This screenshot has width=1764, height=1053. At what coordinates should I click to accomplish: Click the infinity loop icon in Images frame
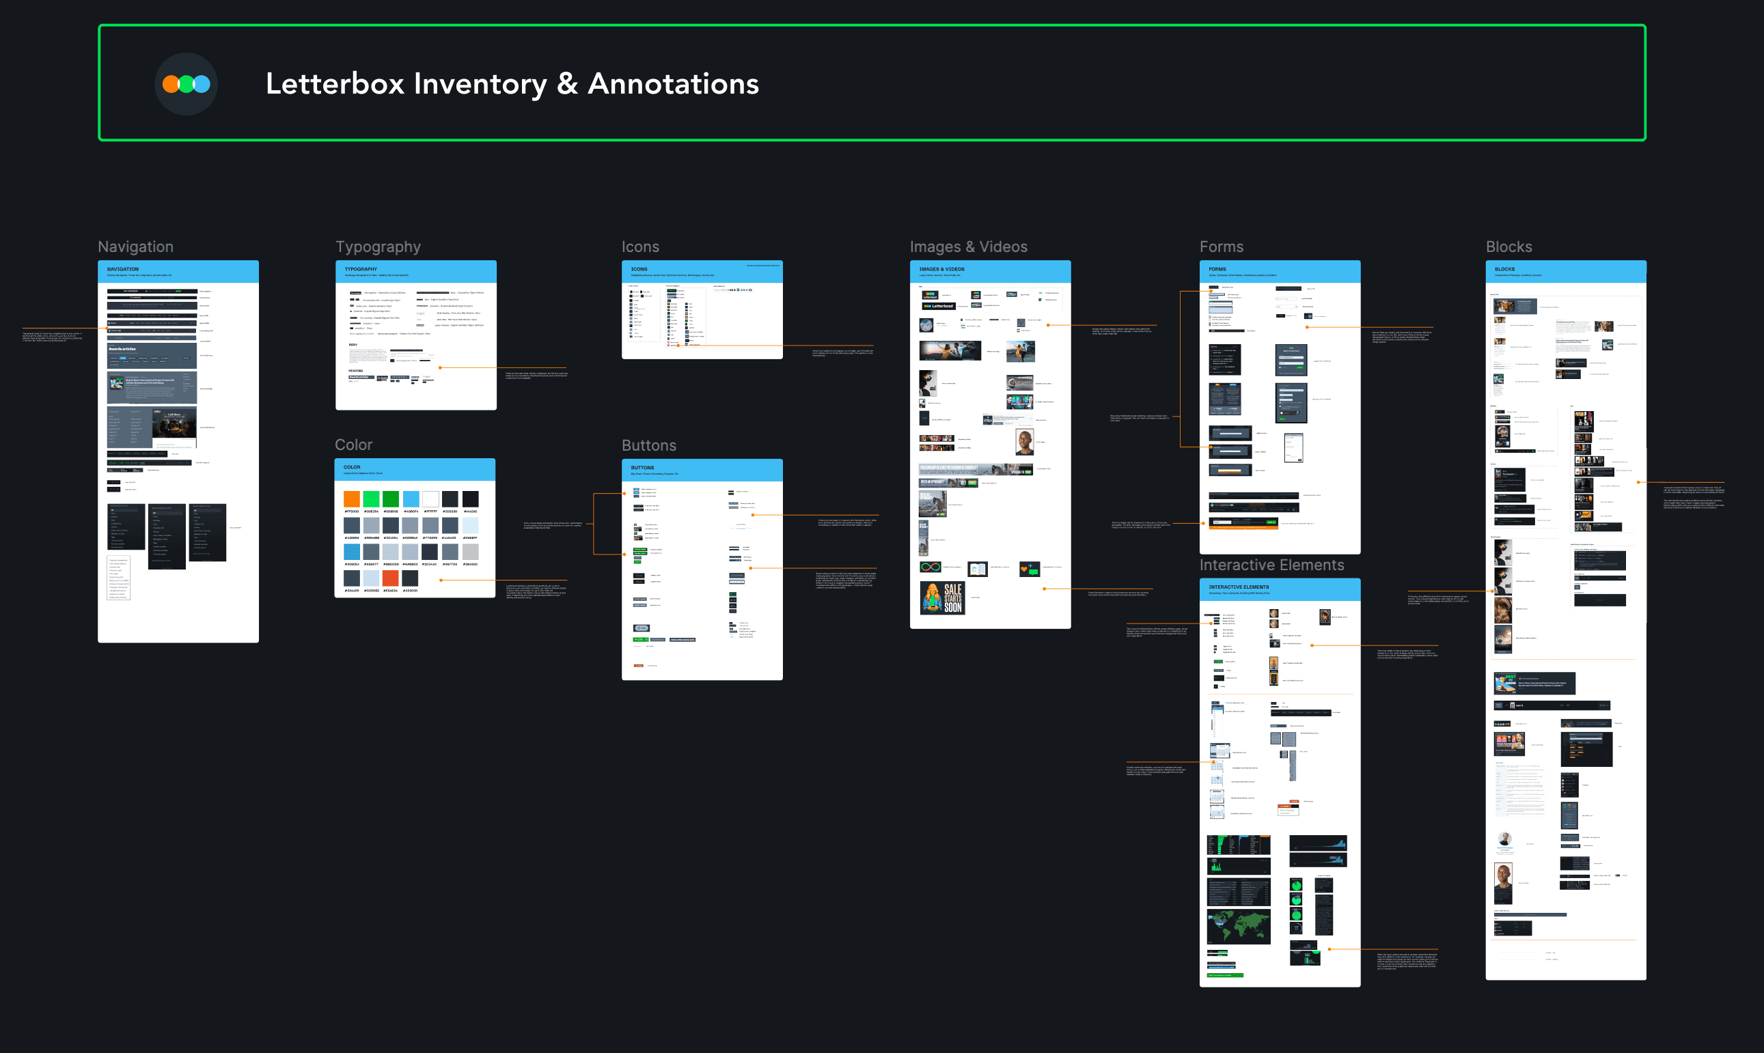coord(930,567)
